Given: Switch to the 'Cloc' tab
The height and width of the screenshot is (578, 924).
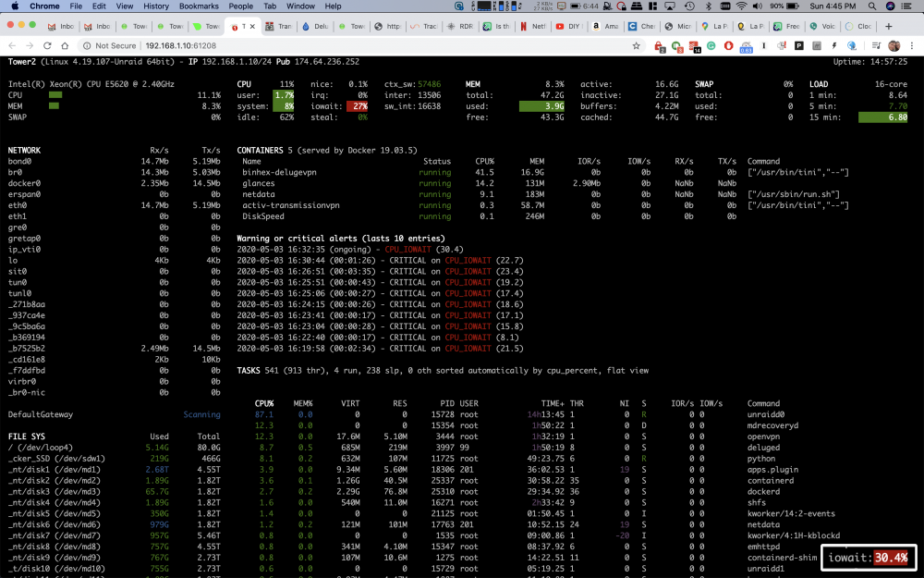Looking at the screenshot, I should click(858, 26).
